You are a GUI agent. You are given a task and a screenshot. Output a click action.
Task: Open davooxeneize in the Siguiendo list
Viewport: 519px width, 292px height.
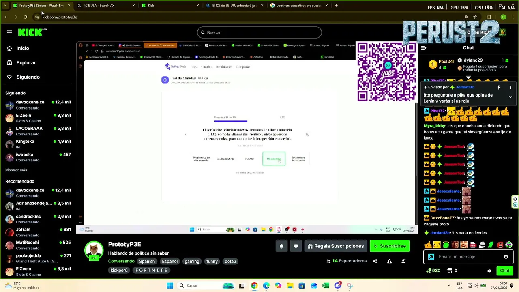point(39,105)
